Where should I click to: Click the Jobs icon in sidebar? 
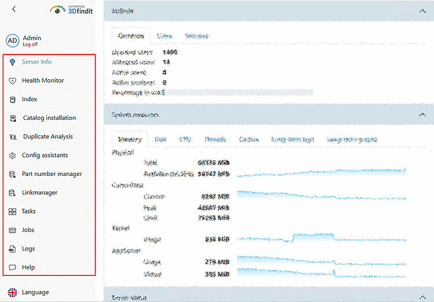tap(13, 230)
